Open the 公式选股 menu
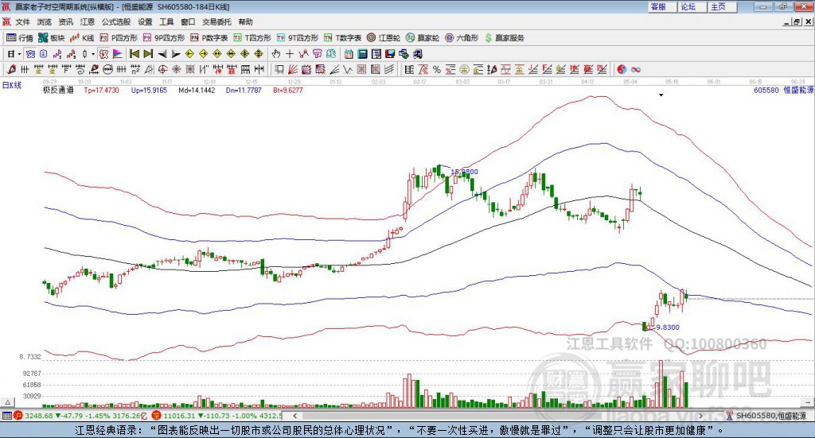This screenshot has width=815, height=438. (116, 21)
